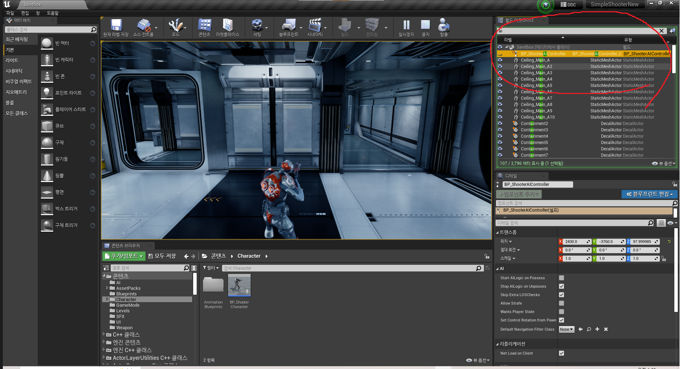Open Edit Blueprint dropdown
This screenshot has height=369, width=681.
tap(649, 194)
